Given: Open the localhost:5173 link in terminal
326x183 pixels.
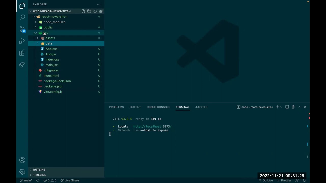Looking at the screenshot, I should tap(152, 126).
